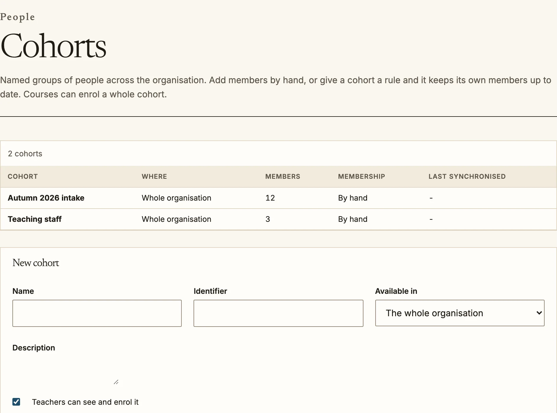Click 'By hand' in Autumn 2026 intake row
The image size is (557, 413).
pyautogui.click(x=353, y=198)
